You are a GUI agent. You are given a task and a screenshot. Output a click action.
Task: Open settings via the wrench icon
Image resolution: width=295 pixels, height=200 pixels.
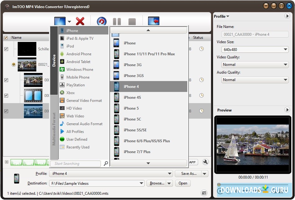pyautogui.click(x=205, y=162)
